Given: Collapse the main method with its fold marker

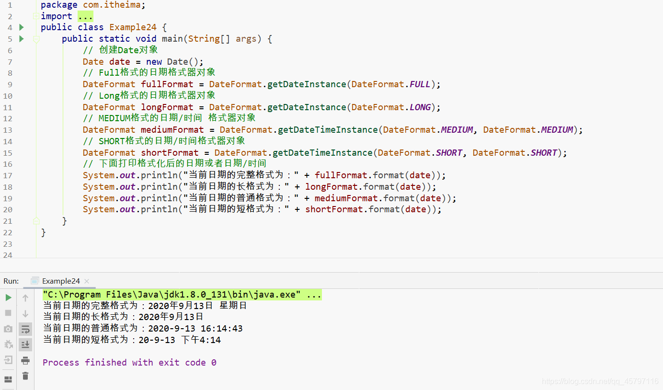Looking at the screenshot, I should click(x=36, y=39).
